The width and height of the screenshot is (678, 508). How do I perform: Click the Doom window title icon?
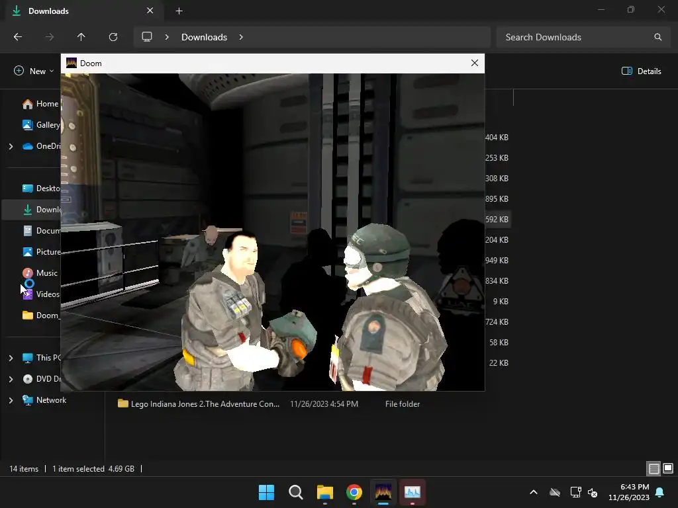coord(72,63)
